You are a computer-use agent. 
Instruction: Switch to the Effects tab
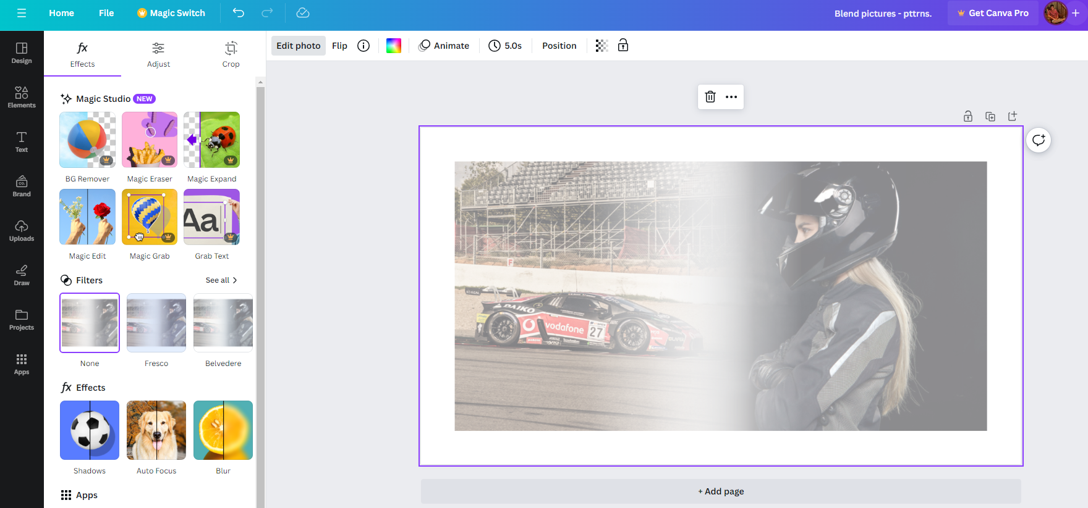click(82, 54)
